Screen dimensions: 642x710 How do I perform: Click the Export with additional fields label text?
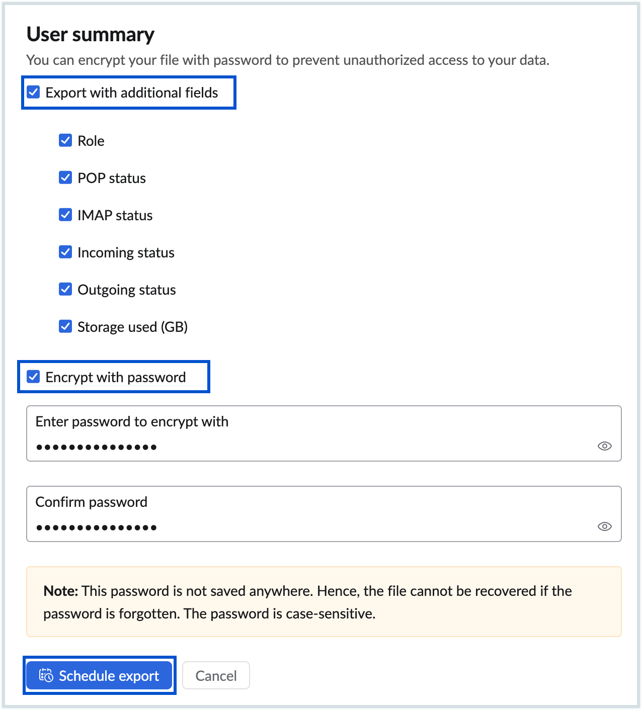(132, 93)
